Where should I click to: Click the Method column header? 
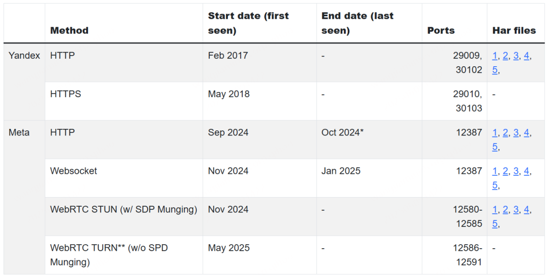coord(69,31)
